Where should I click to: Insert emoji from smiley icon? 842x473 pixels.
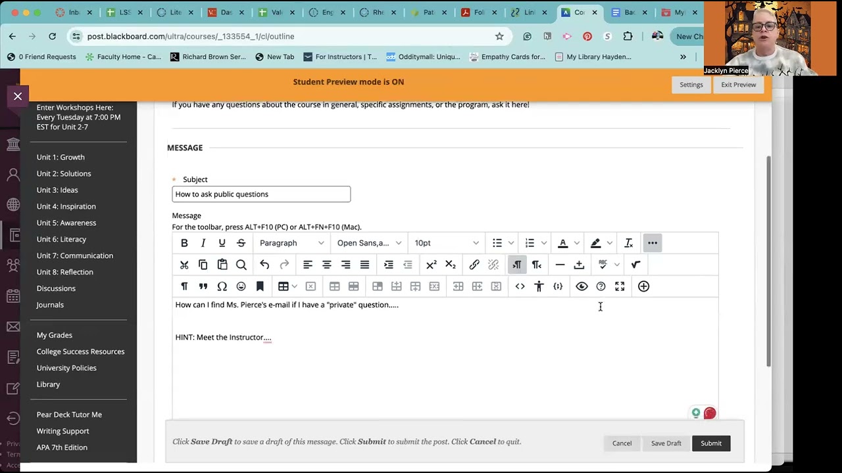(x=241, y=286)
